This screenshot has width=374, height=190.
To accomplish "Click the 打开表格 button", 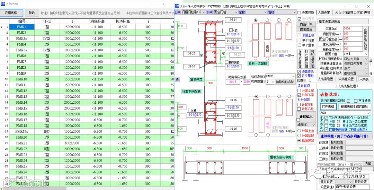I will [x=328, y=106].
